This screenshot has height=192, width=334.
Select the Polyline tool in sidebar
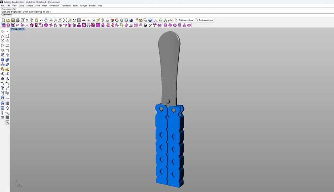2,36
